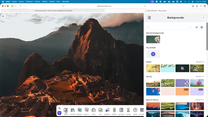Screen dimensions: 208x117
Task: Click the backgrounds icon in the panel header
Action: 149,18
